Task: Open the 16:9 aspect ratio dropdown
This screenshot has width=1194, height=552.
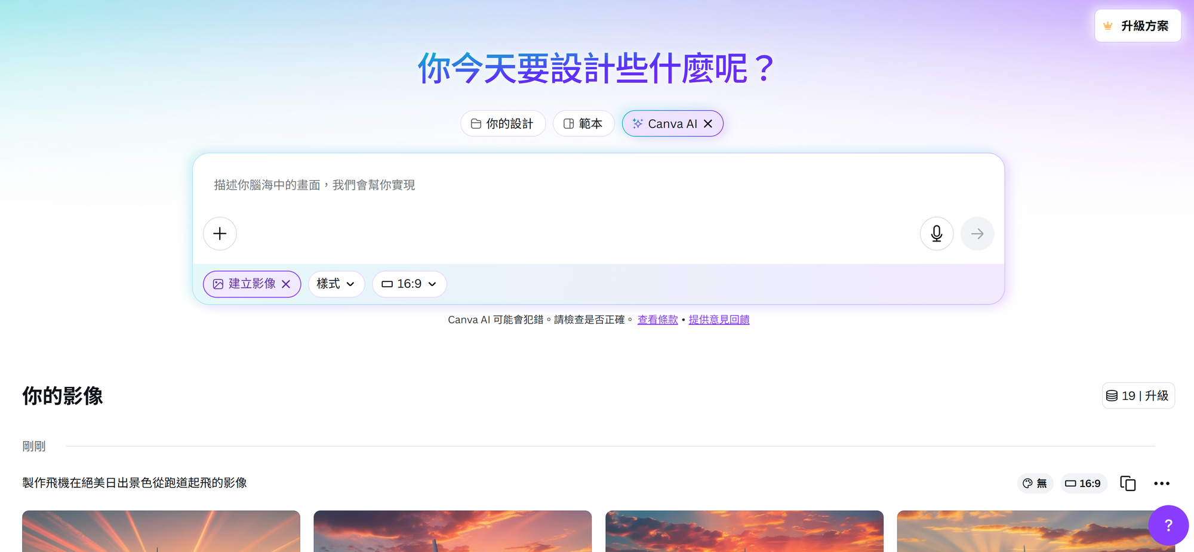Action: click(x=410, y=284)
